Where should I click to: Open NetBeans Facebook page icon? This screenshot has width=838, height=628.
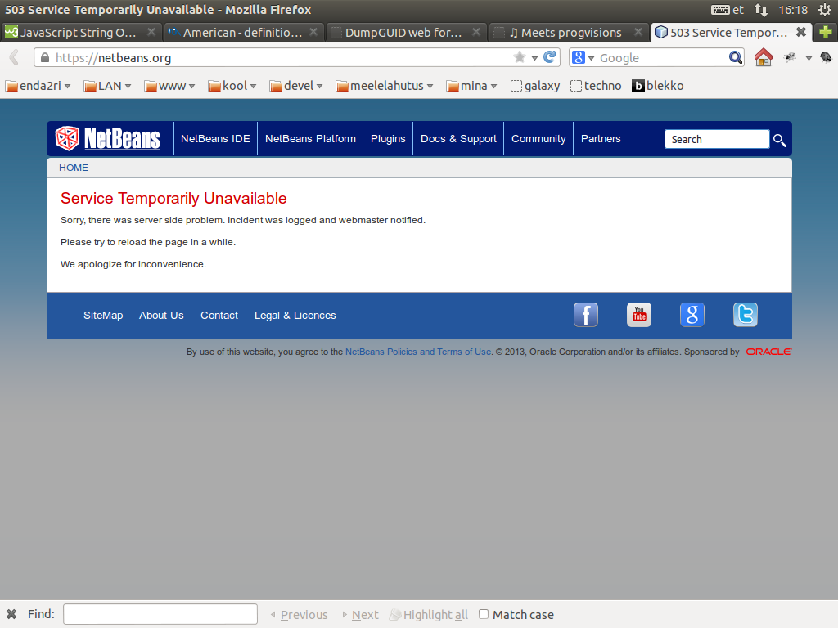coord(586,315)
